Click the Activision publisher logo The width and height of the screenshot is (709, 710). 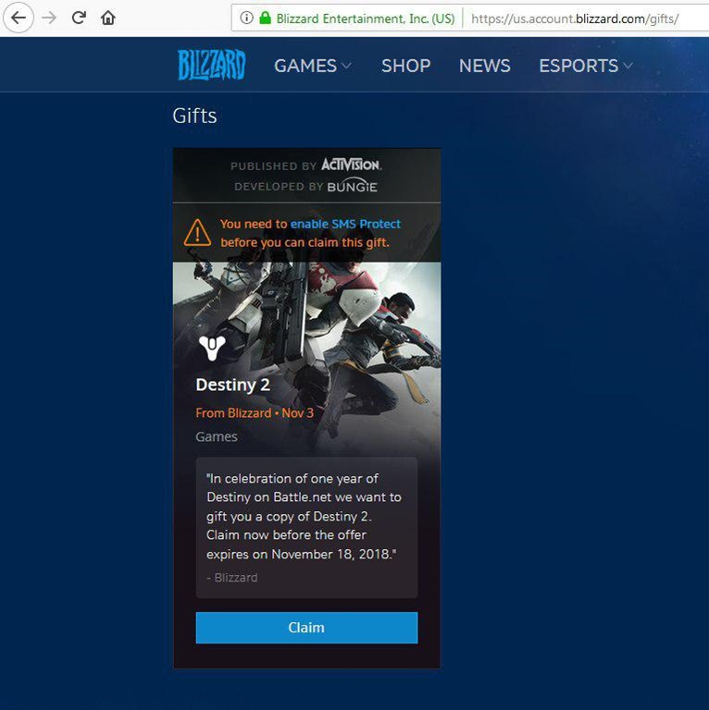351,165
